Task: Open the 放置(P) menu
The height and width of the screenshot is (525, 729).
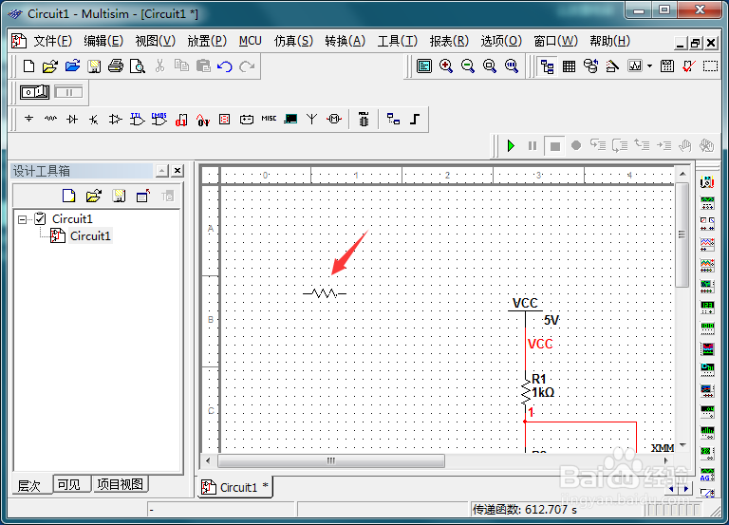Action: coord(207,41)
